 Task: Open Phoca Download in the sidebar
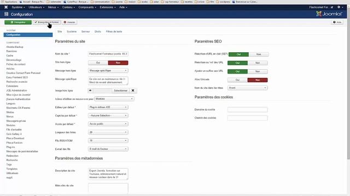click(x=15, y=138)
